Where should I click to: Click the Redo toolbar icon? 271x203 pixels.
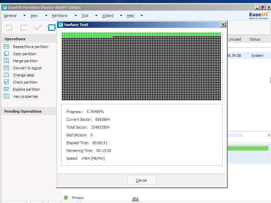click(23, 27)
